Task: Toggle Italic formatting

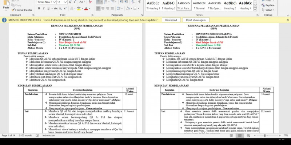Action: (44, 8)
